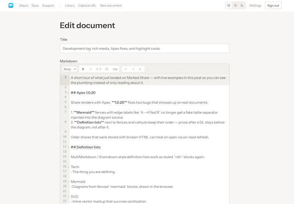Click the Sign out button
294x204 pixels.
(273, 6)
